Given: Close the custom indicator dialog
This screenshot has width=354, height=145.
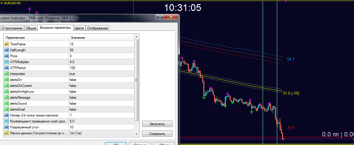Looking at the screenshot, I should coord(171,17).
